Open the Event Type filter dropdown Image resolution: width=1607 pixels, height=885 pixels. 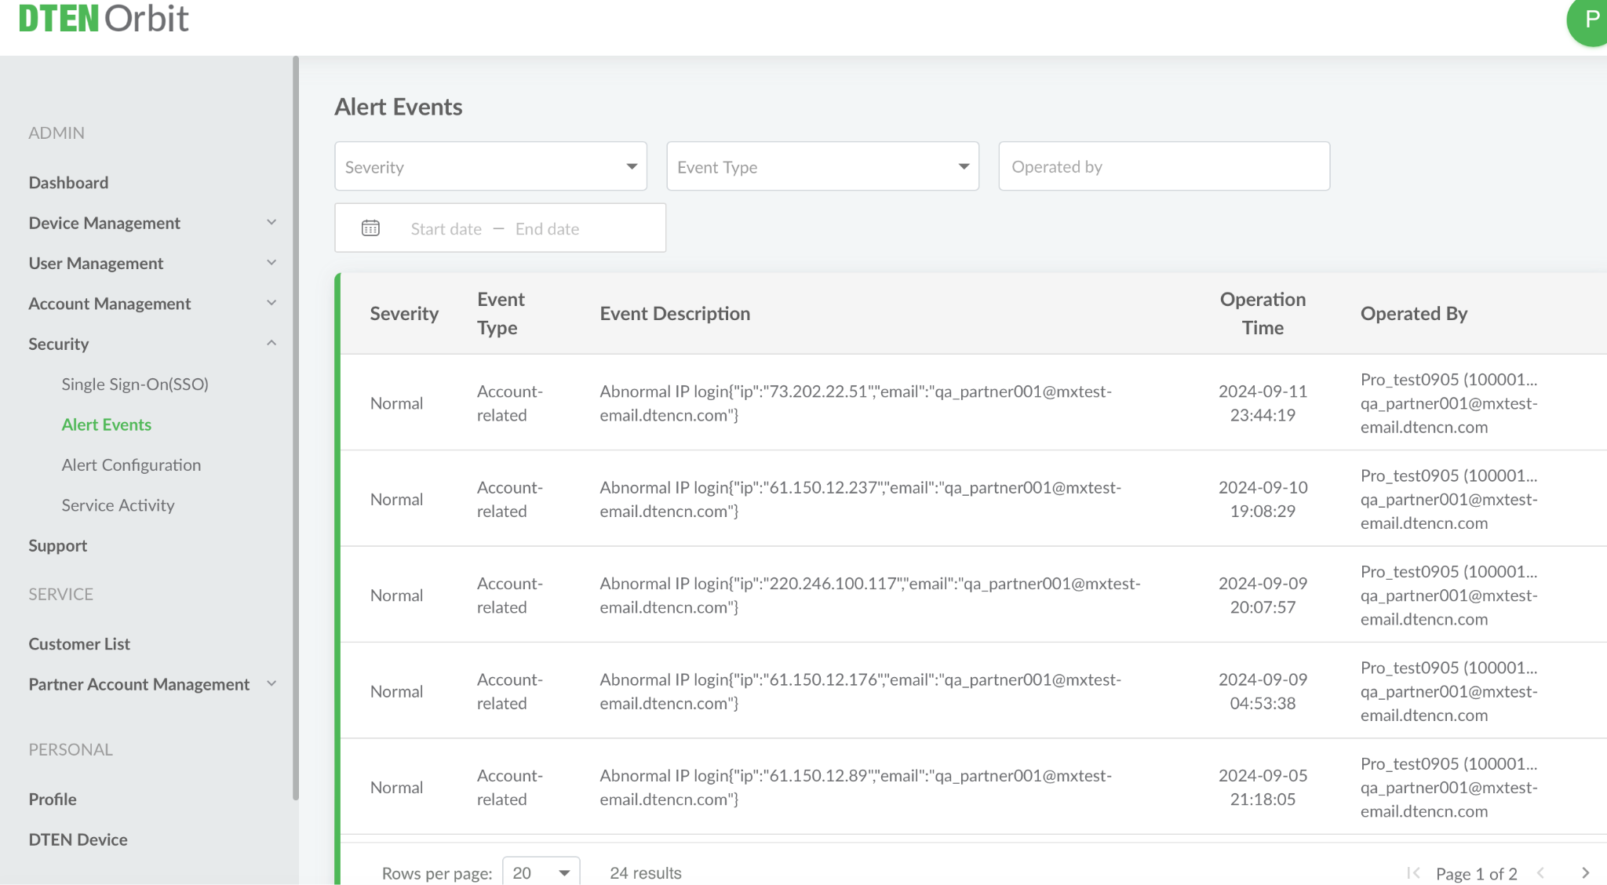point(822,166)
